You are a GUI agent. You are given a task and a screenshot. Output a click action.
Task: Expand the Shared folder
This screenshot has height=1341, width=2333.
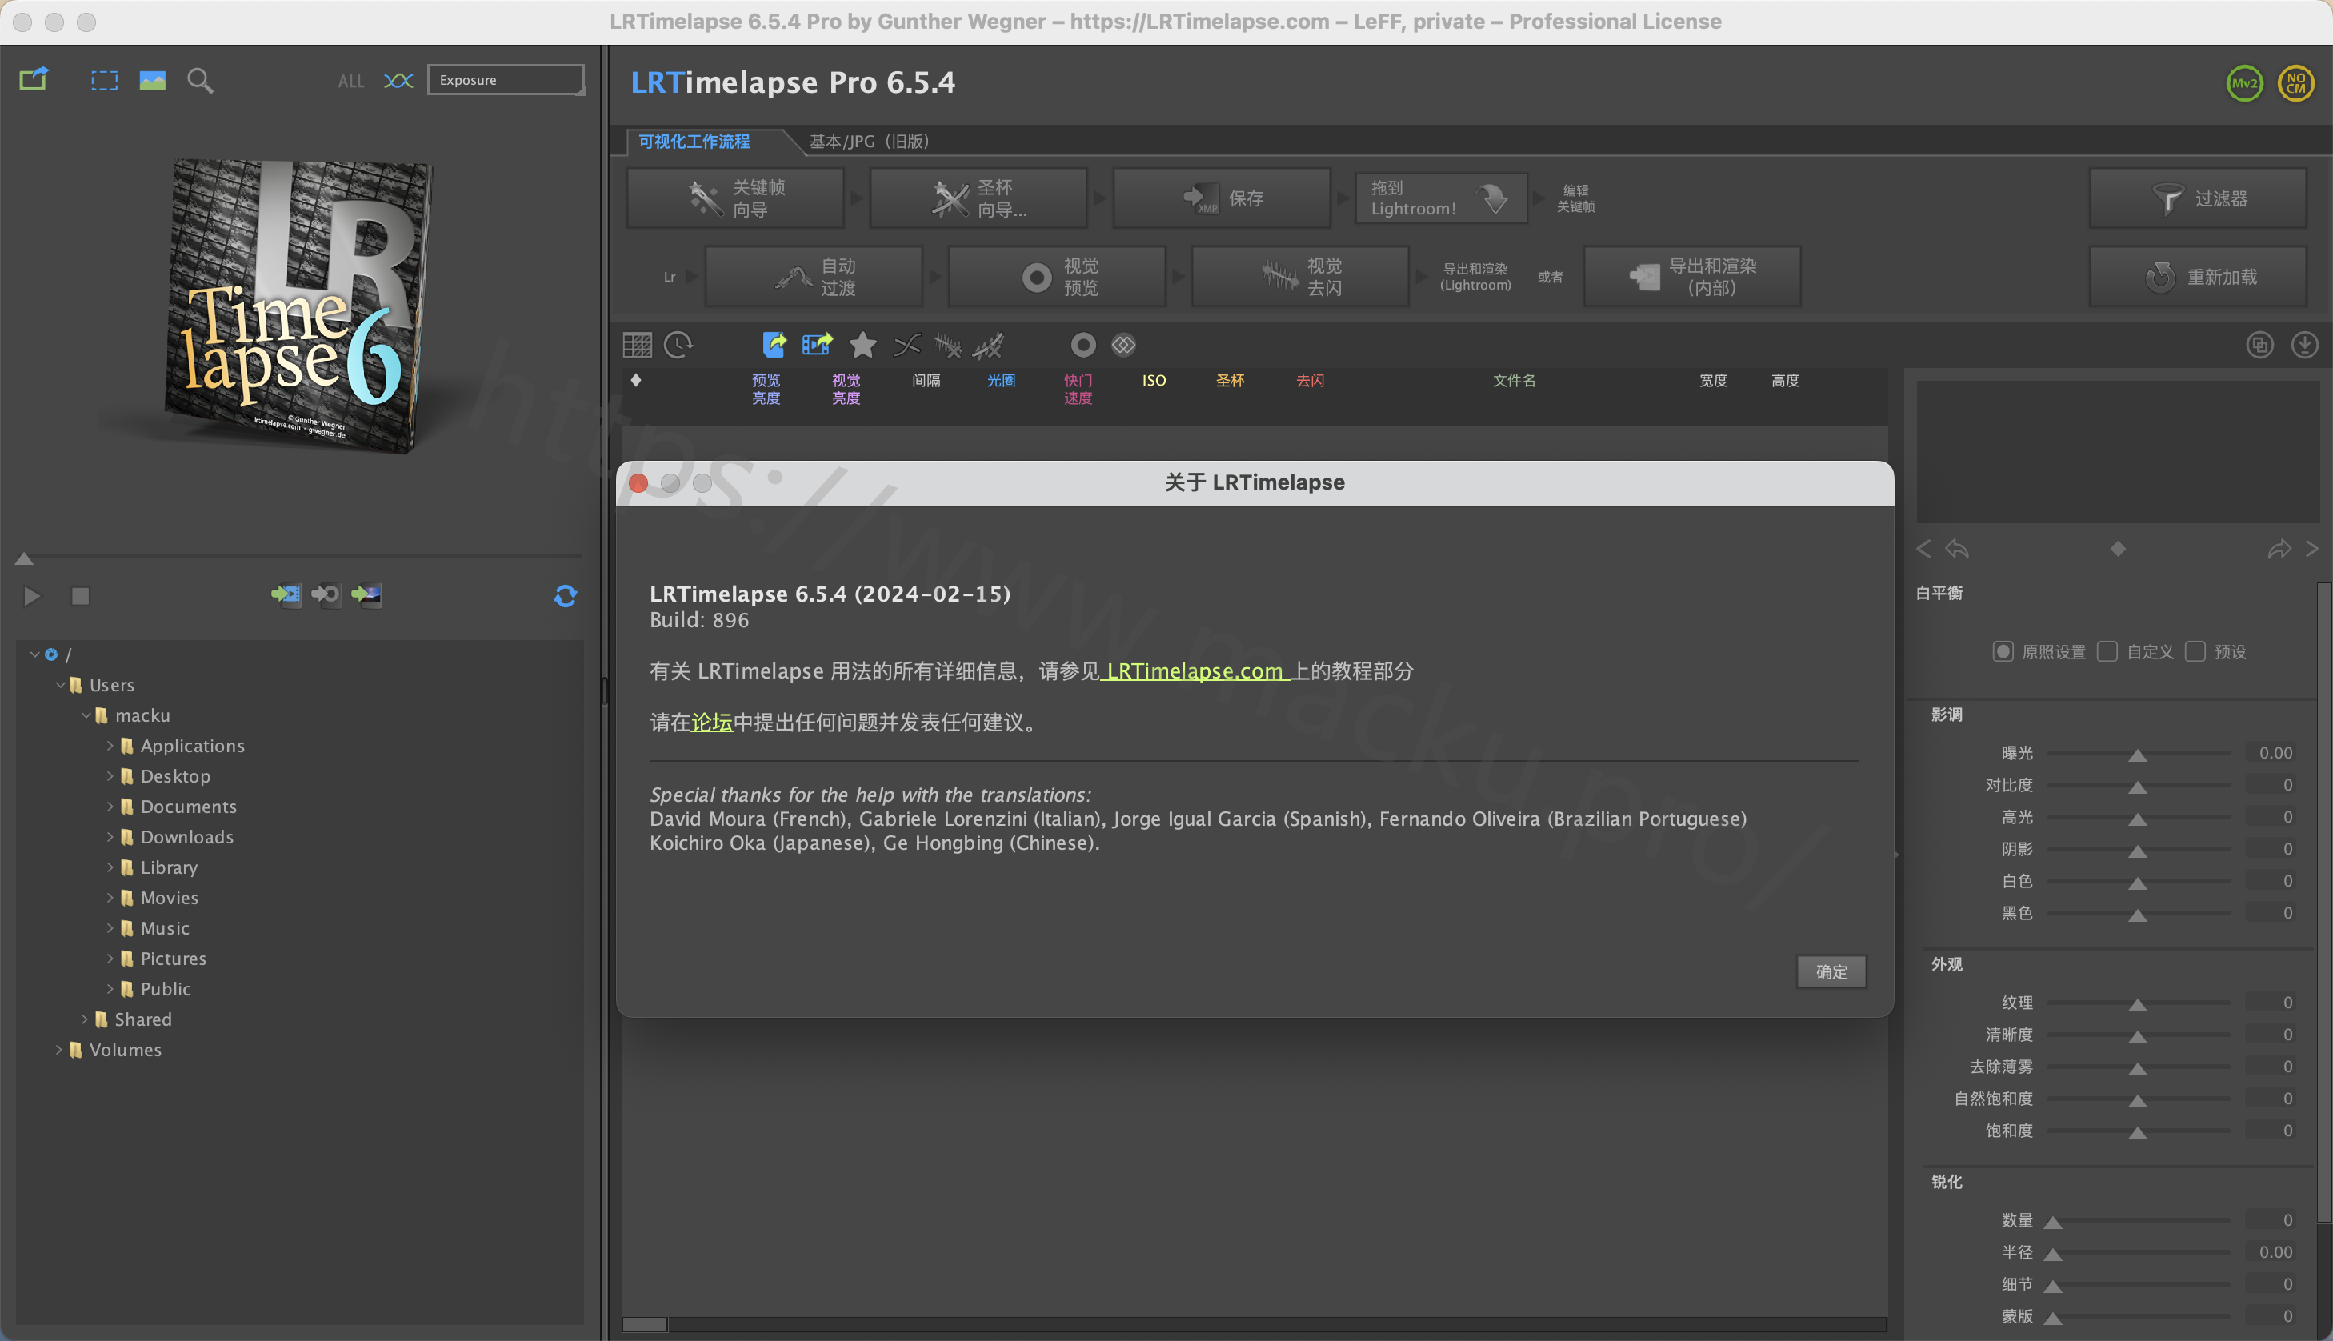click(x=85, y=1019)
